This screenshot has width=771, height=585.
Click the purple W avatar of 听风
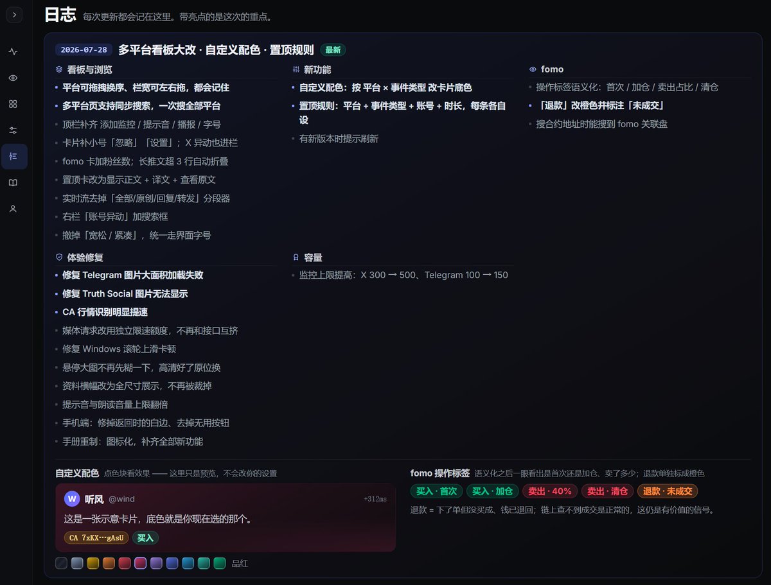72,499
